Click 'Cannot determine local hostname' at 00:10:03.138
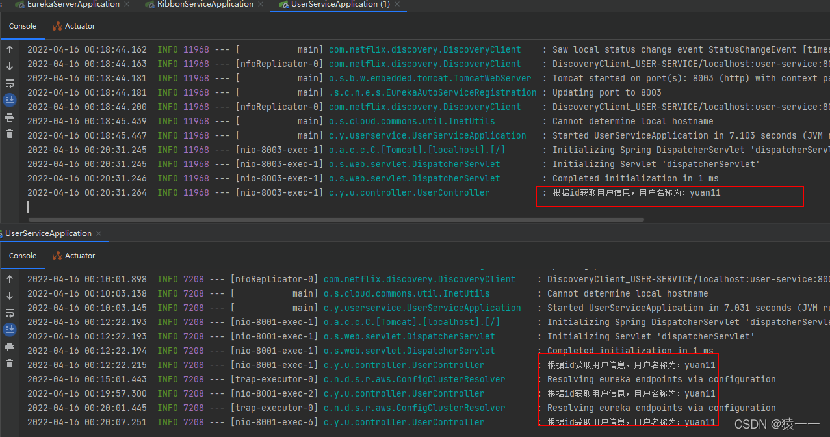Image resolution: width=830 pixels, height=437 pixels. [x=628, y=293]
